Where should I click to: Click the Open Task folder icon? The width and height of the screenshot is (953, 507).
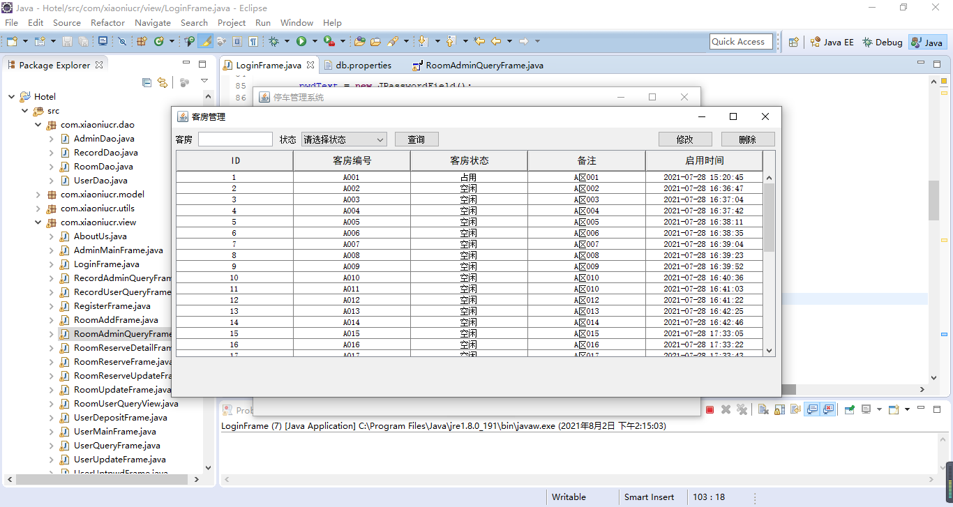(x=375, y=42)
